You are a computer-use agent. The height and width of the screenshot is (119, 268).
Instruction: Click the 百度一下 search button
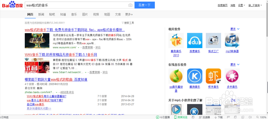tap(145, 5)
